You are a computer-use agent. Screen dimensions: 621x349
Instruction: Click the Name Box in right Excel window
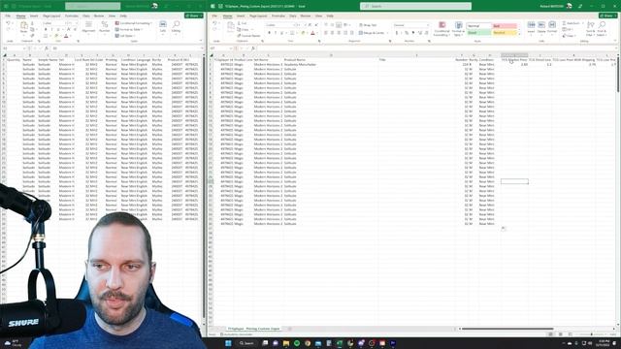(220, 48)
